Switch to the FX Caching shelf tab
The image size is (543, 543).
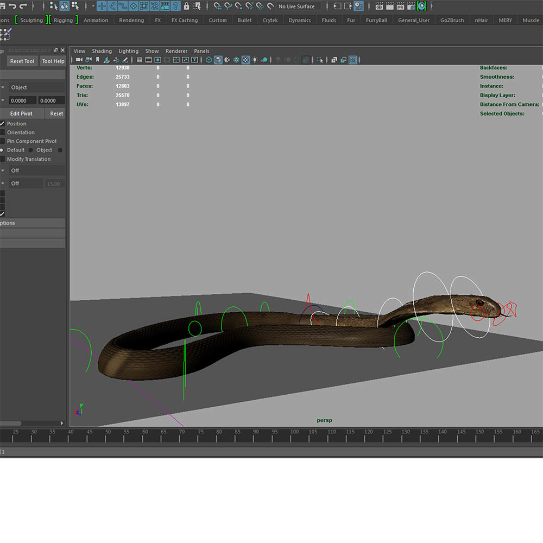click(x=185, y=20)
